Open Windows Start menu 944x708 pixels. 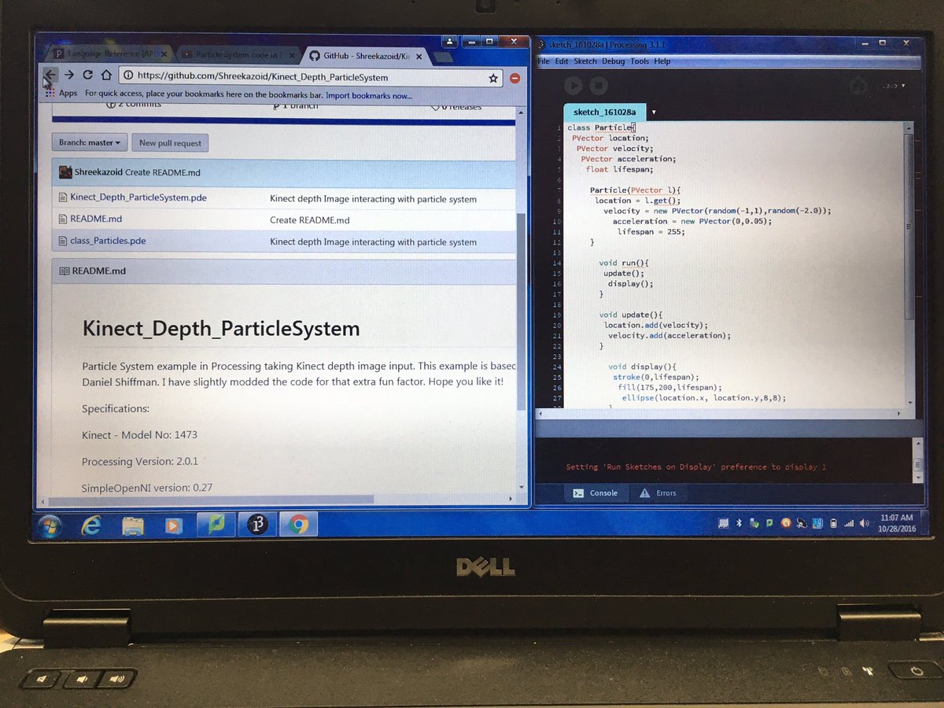(50, 525)
